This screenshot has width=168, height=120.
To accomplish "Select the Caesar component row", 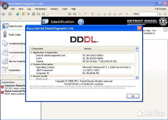I will pyautogui.click(x=82, y=61).
